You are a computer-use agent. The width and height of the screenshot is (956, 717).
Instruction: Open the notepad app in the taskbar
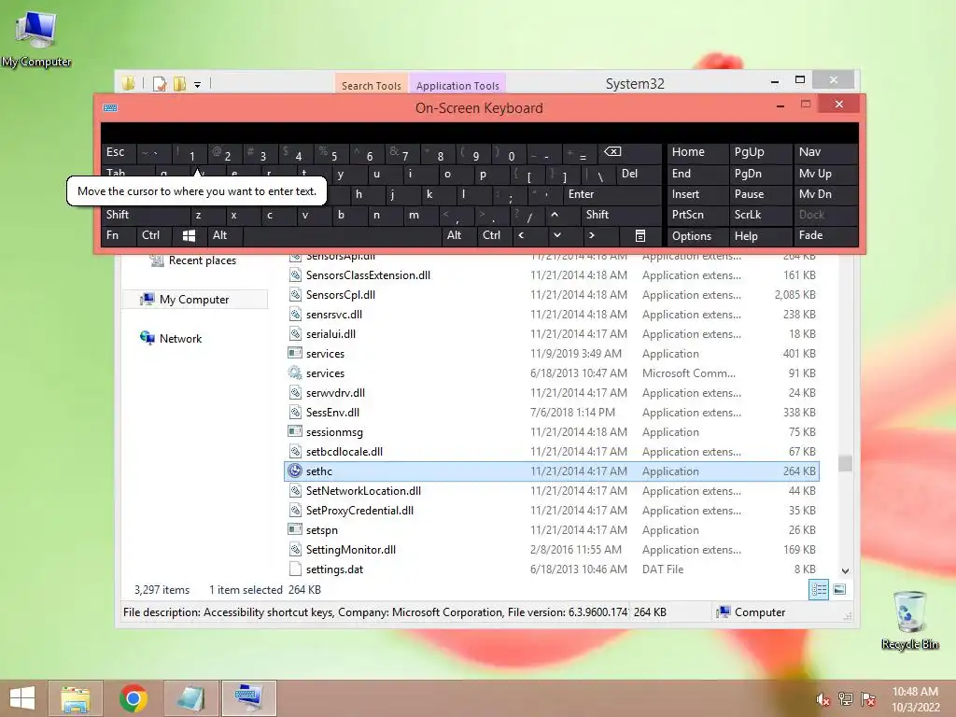pos(191,698)
